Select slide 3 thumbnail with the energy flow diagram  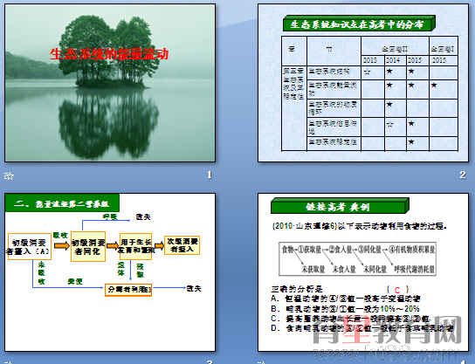tap(110, 272)
